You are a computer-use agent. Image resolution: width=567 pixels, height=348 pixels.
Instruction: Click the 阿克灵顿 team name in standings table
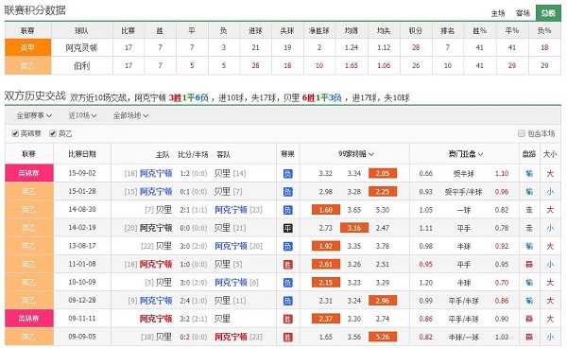(x=81, y=47)
